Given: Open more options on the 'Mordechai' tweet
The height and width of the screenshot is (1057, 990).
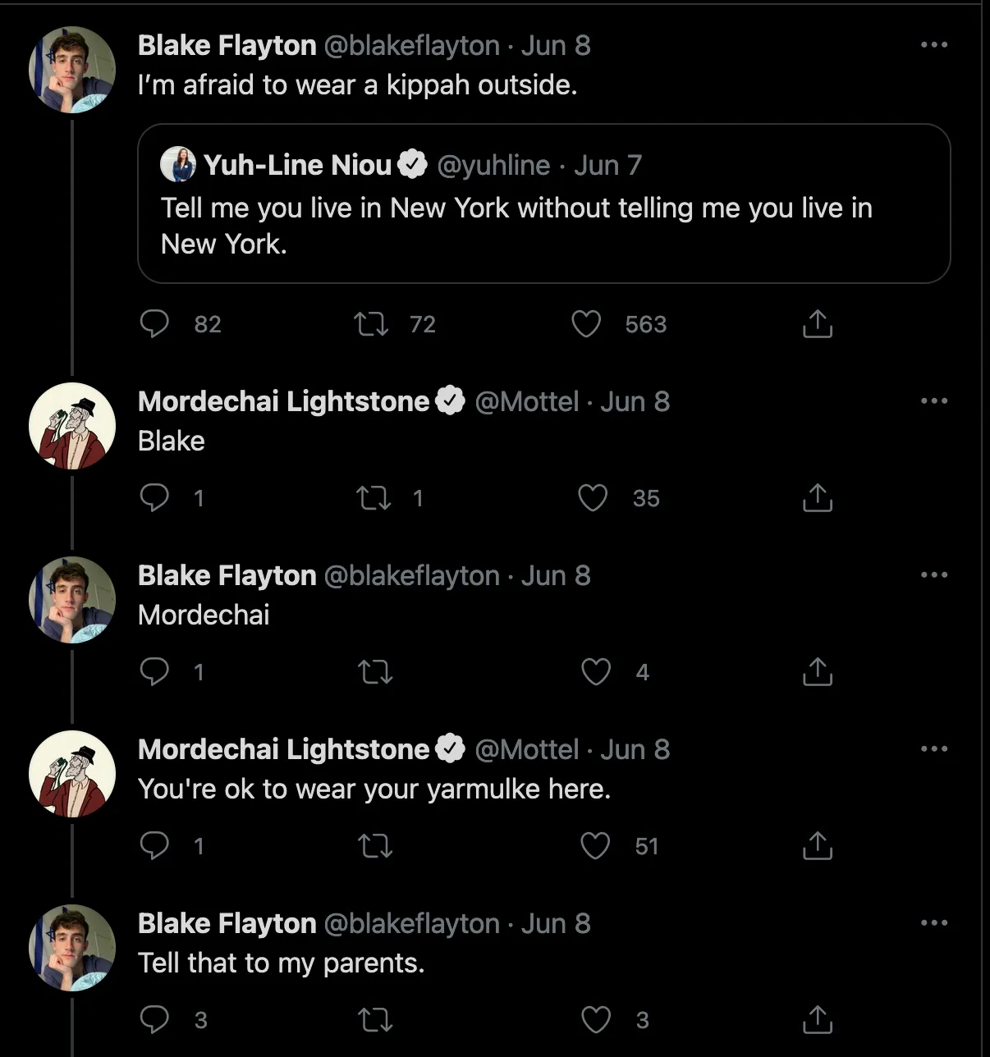Looking at the screenshot, I should 934,575.
